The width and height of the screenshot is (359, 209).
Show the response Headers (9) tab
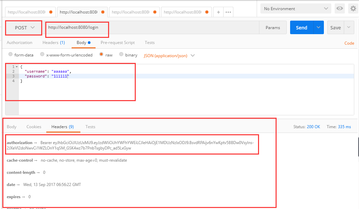click(63, 127)
